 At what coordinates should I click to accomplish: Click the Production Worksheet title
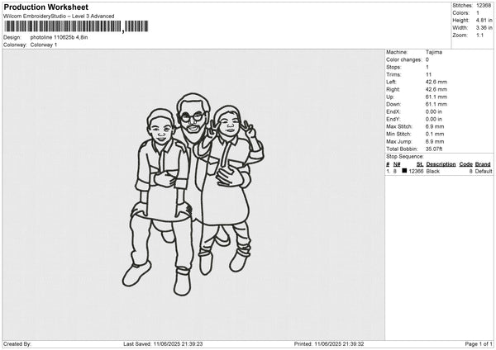click(x=45, y=7)
